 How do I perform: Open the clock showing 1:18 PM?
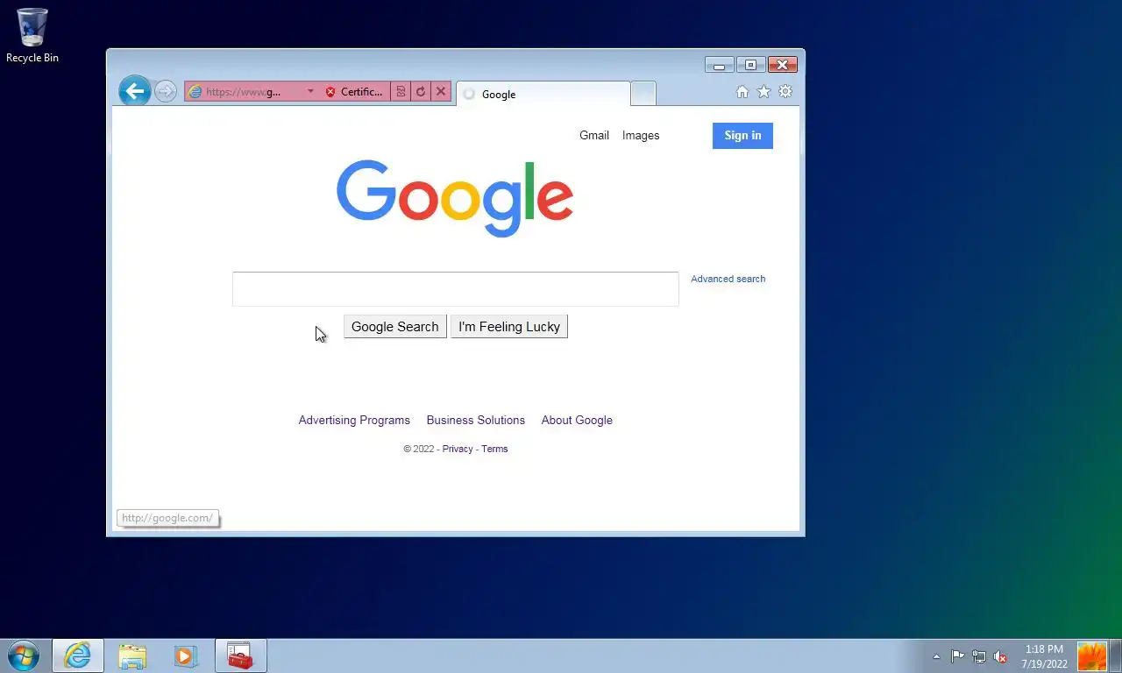1044,656
